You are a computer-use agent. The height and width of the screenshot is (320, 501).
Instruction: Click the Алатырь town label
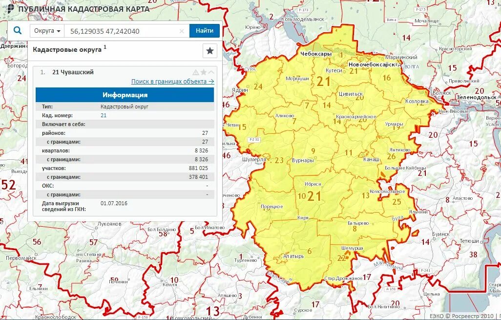click(293, 256)
